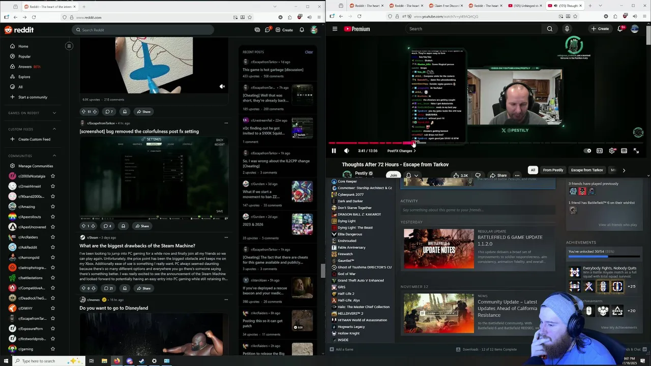Open File Explorer from taskbar

tap(104, 361)
